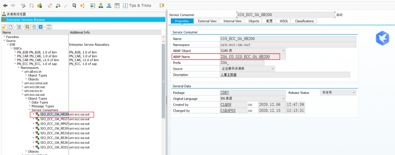Switch to the Objects tab
The width and height of the screenshot is (395, 155).
[254, 21]
